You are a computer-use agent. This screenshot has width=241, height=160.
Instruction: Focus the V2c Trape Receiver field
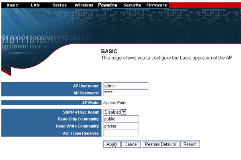tap(121, 133)
